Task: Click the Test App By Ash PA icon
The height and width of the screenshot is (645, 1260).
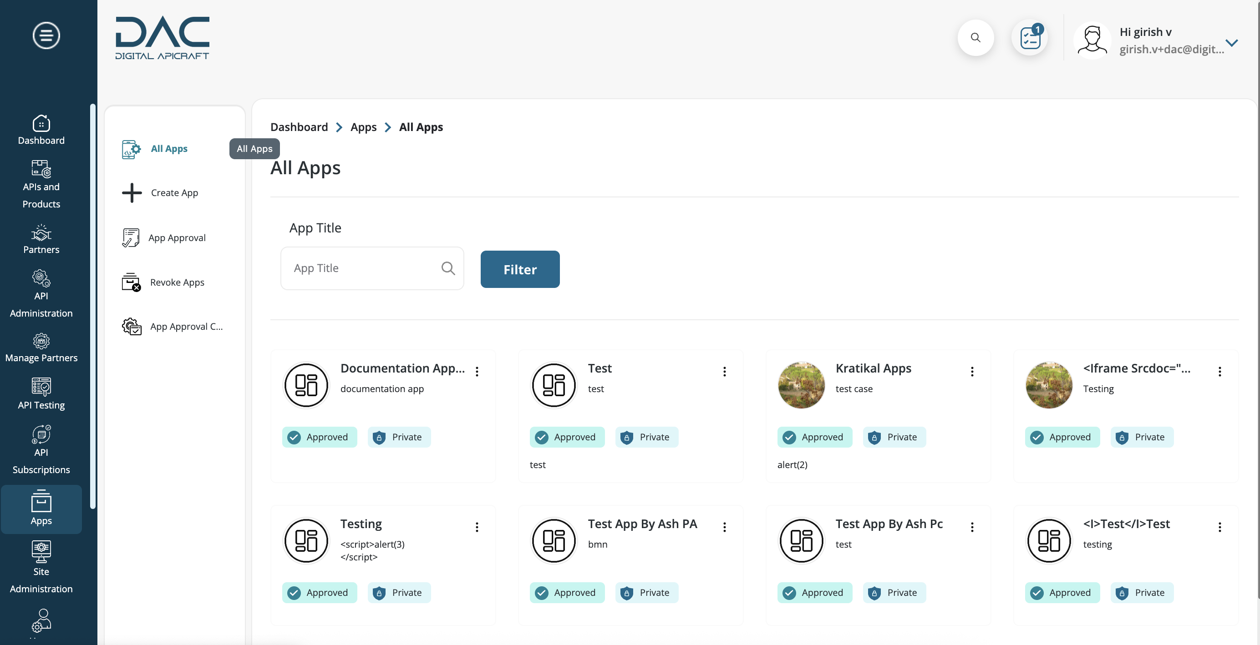Action: 554,540
